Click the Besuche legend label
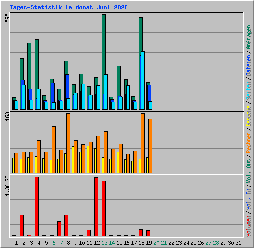 (x=248, y=116)
